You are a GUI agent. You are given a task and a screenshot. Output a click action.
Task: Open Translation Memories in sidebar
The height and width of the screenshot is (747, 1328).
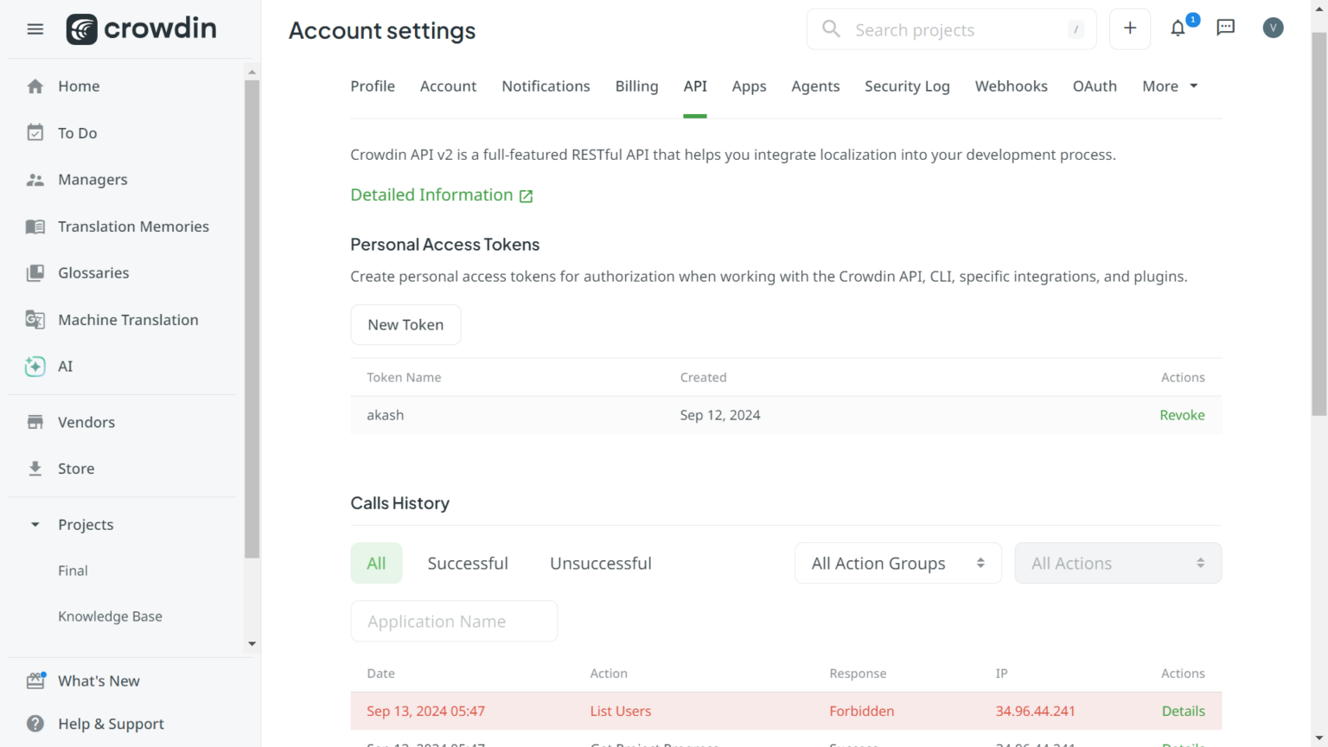[133, 227]
